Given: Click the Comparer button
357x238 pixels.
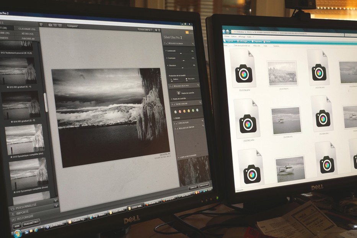Looking at the screenshot, I should tap(72, 26).
